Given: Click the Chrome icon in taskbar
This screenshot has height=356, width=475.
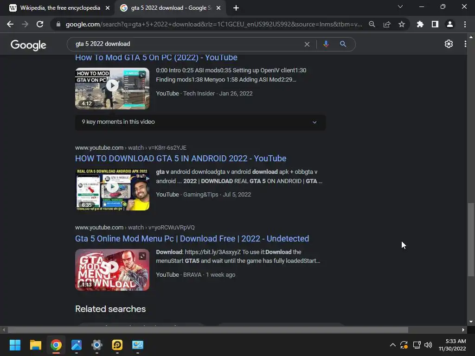Looking at the screenshot, I should pyautogui.click(x=56, y=345).
